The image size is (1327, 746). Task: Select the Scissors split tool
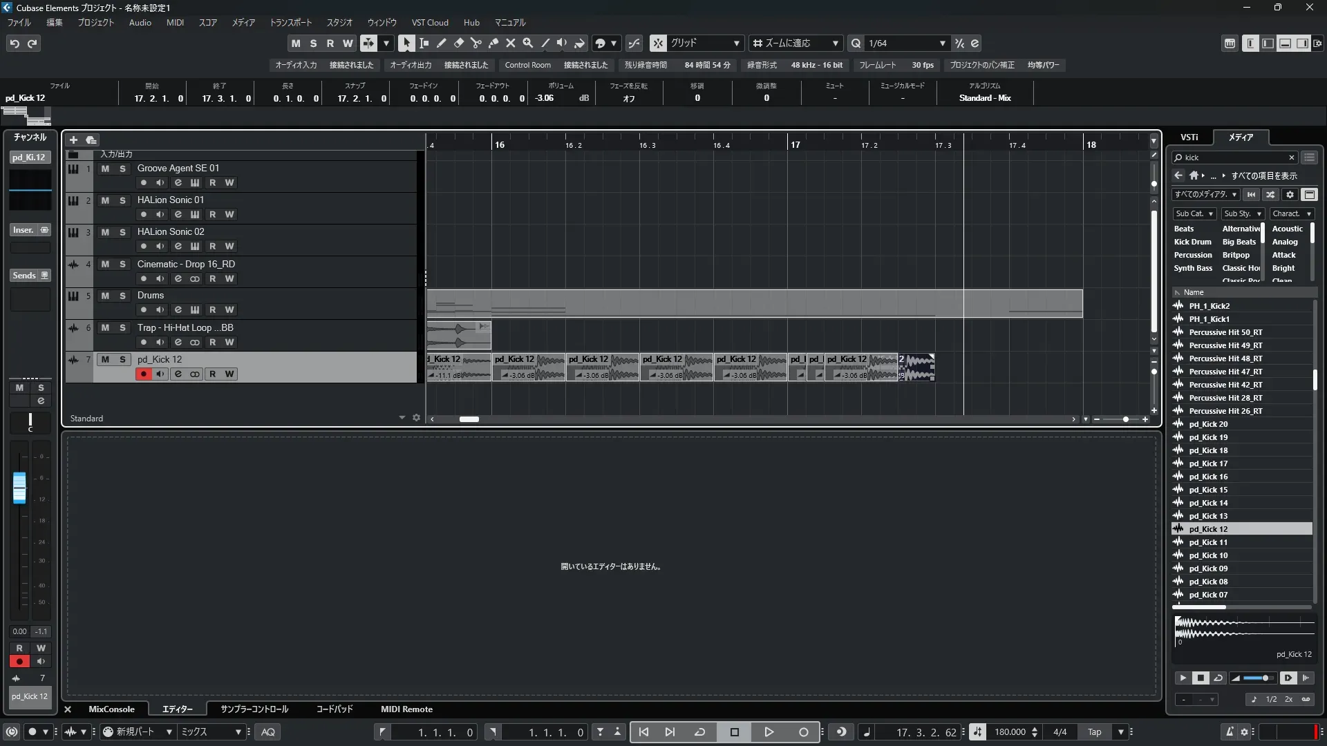pos(476,43)
